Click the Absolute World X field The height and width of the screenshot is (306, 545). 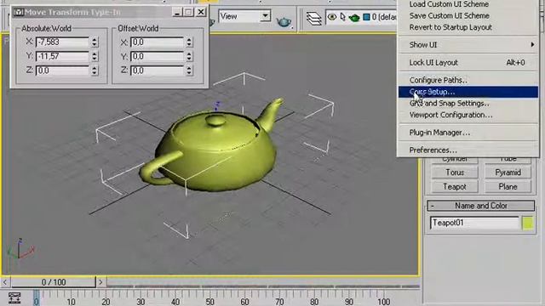coord(62,42)
